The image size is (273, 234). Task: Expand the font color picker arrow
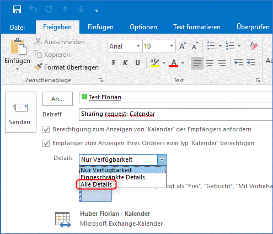[183, 63]
